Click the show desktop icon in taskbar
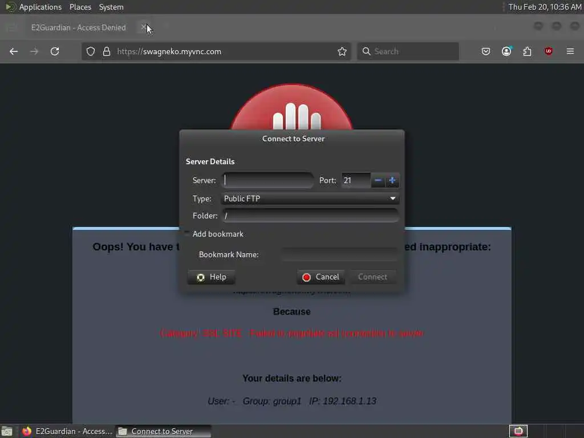Screen dimensions: 584x438 coord(7,431)
